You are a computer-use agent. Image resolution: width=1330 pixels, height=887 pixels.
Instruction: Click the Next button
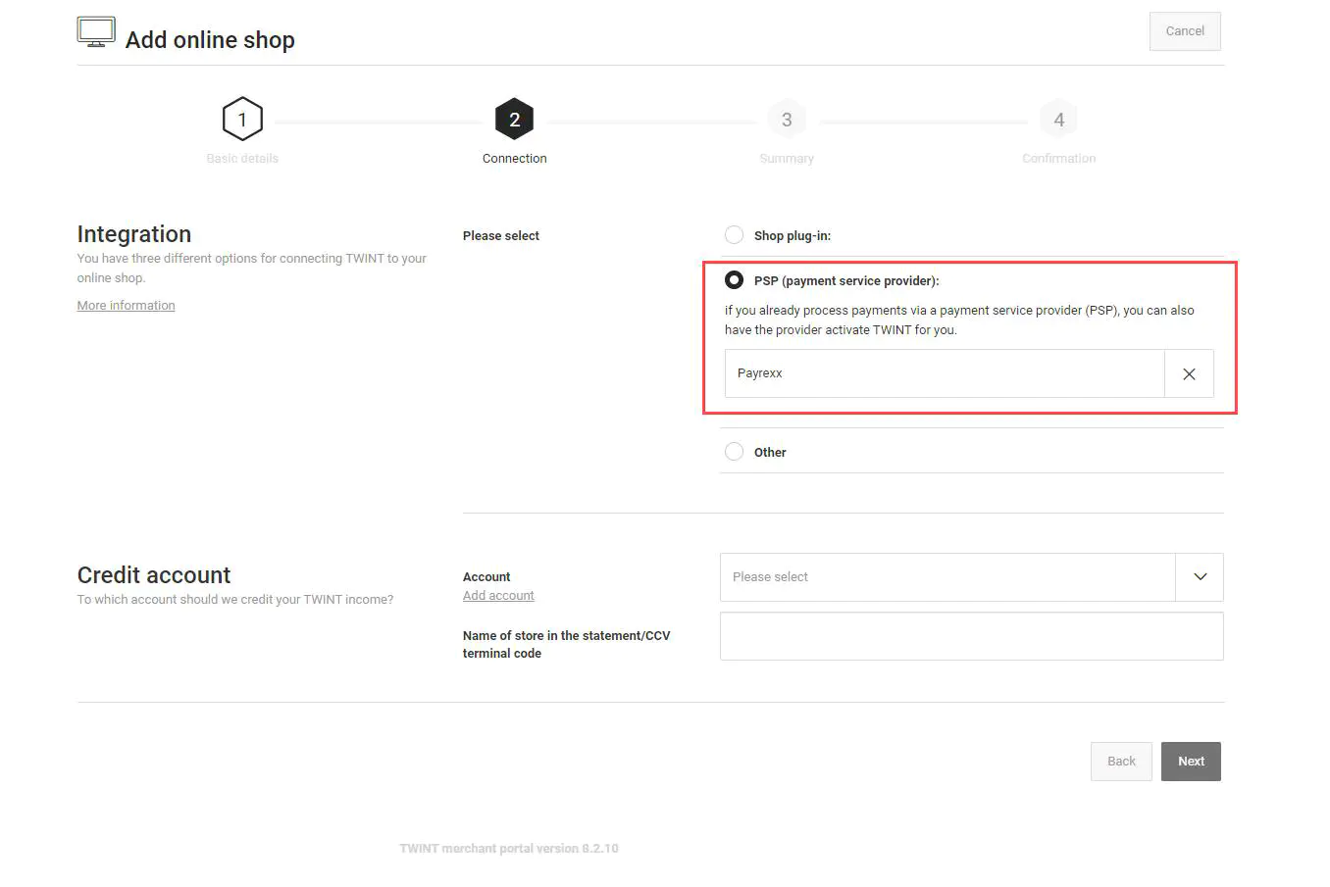1191,762
